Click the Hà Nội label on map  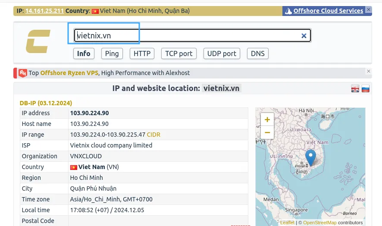pyautogui.click(x=306, y=111)
